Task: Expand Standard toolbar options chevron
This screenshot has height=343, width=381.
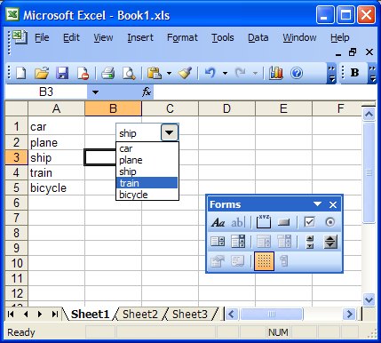Action: pos(332,73)
